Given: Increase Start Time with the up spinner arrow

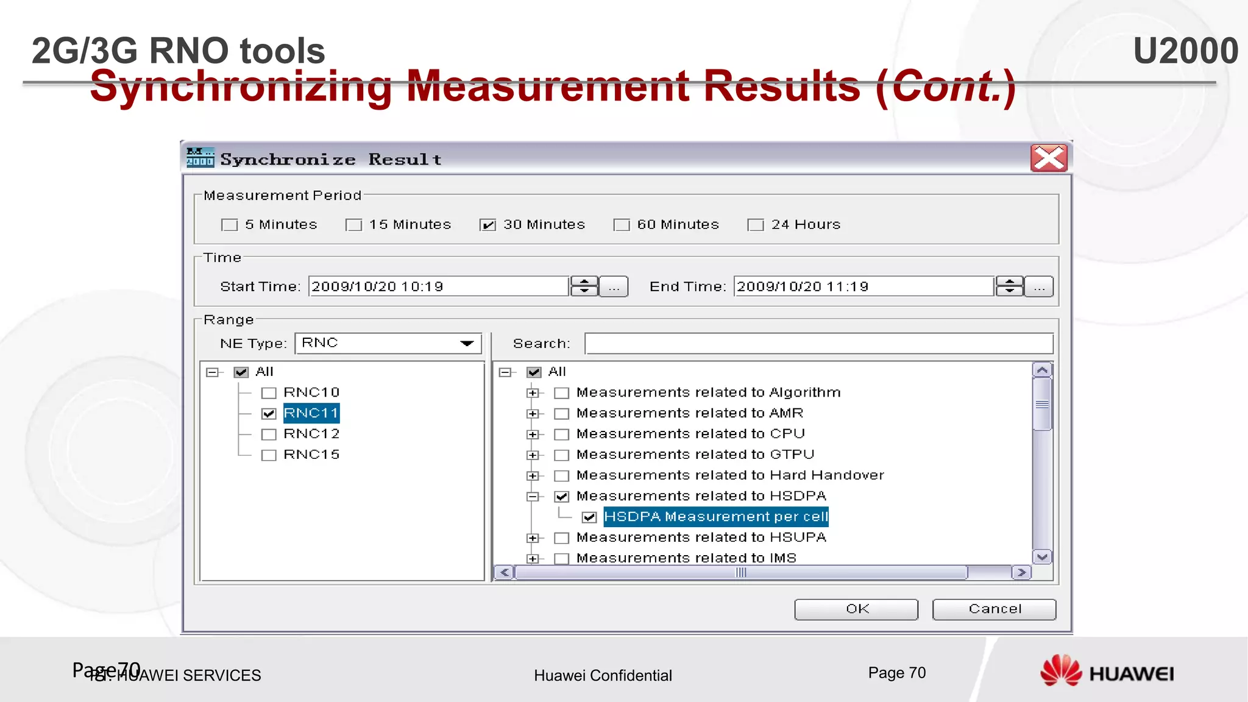Looking at the screenshot, I should pos(584,281).
